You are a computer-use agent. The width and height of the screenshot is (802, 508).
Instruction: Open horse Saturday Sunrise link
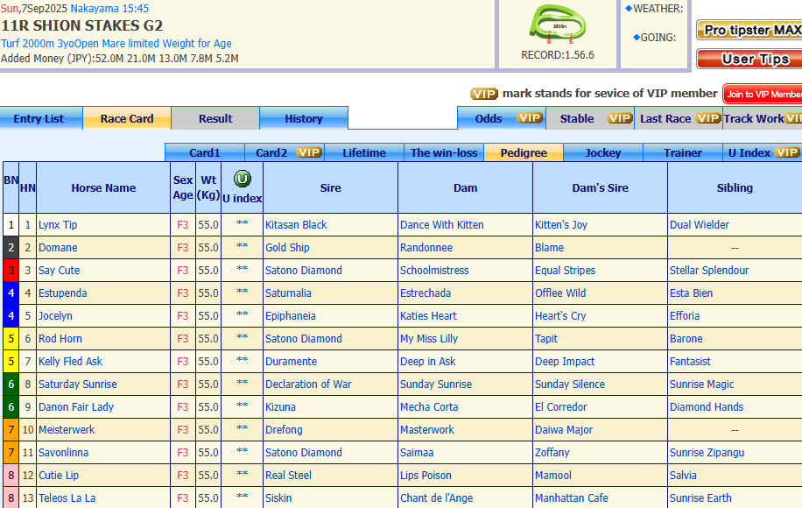[77, 385]
